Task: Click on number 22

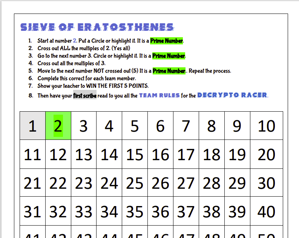Action: (x=58, y=182)
